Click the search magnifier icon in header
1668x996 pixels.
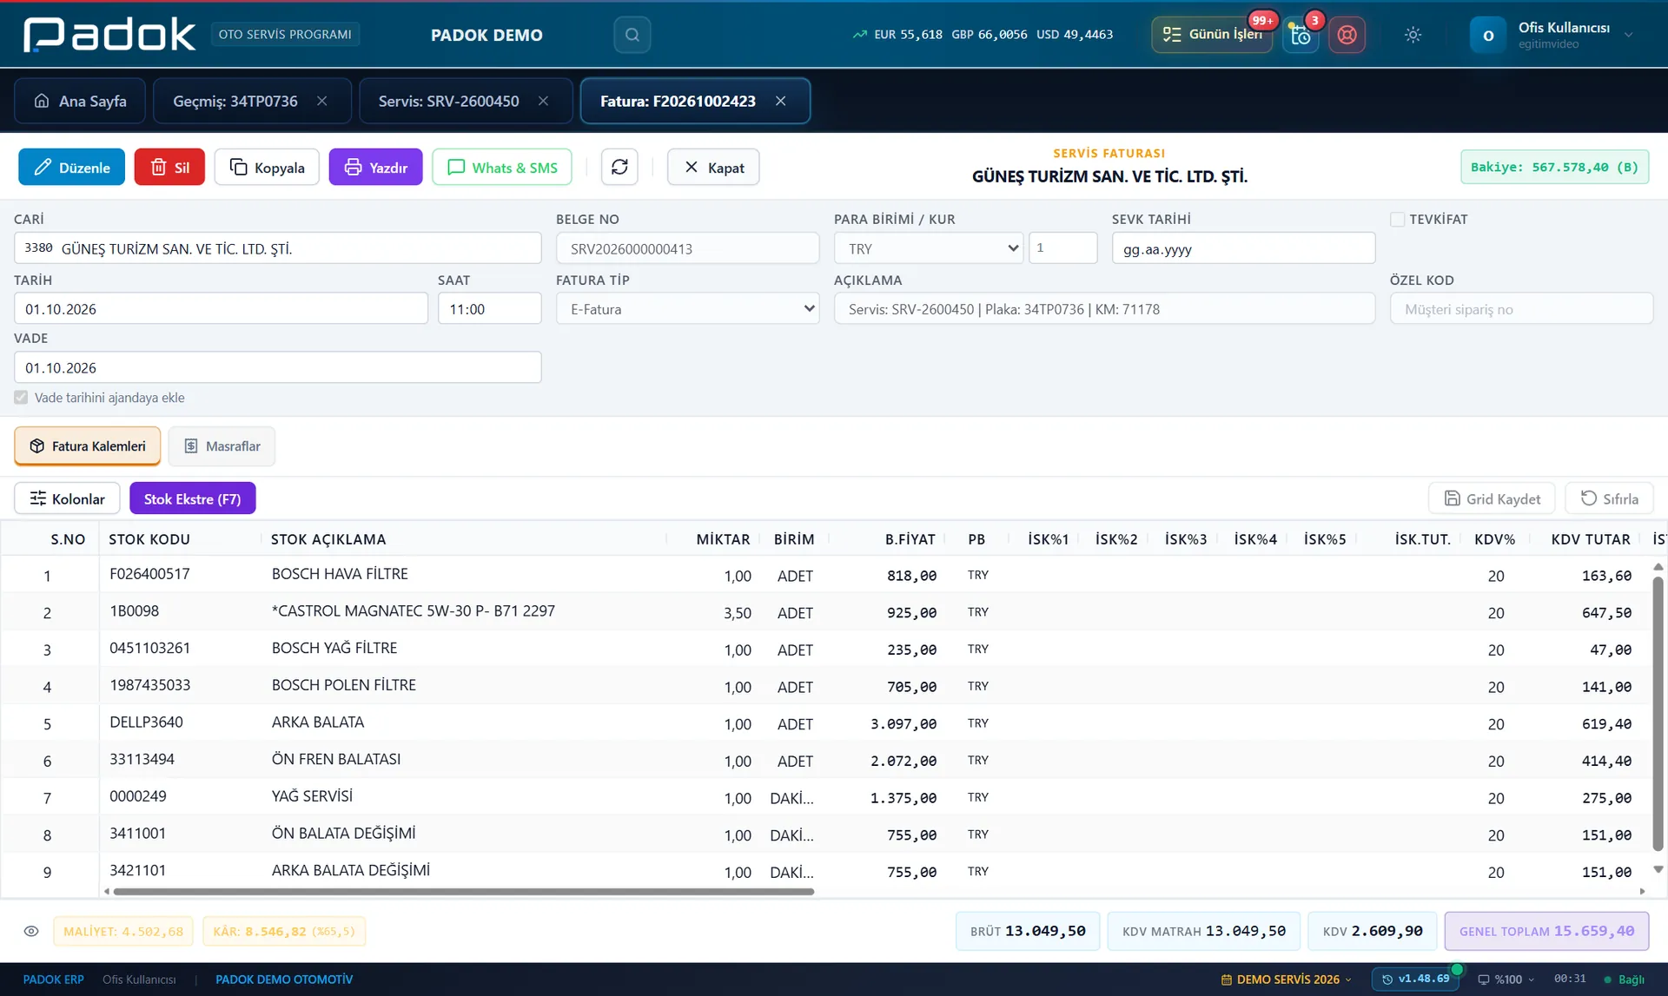point(632,35)
